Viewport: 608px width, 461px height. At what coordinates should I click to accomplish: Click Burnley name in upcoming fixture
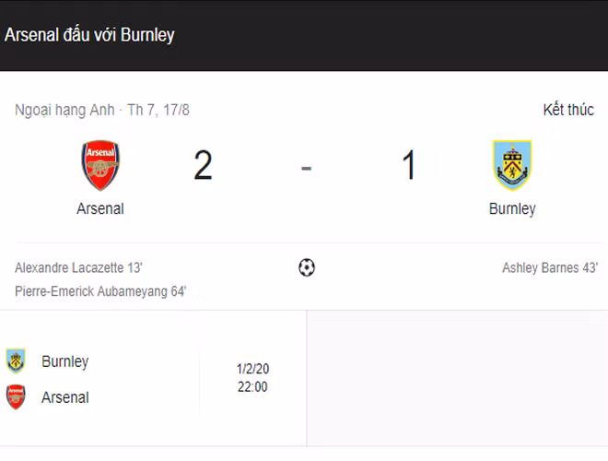pyautogui.click(x=65, y=361)
